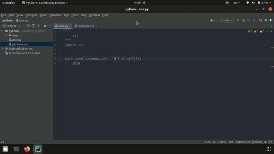Click the Tab indent setting in status bar
274x154 pixels.
click(231, 142)
